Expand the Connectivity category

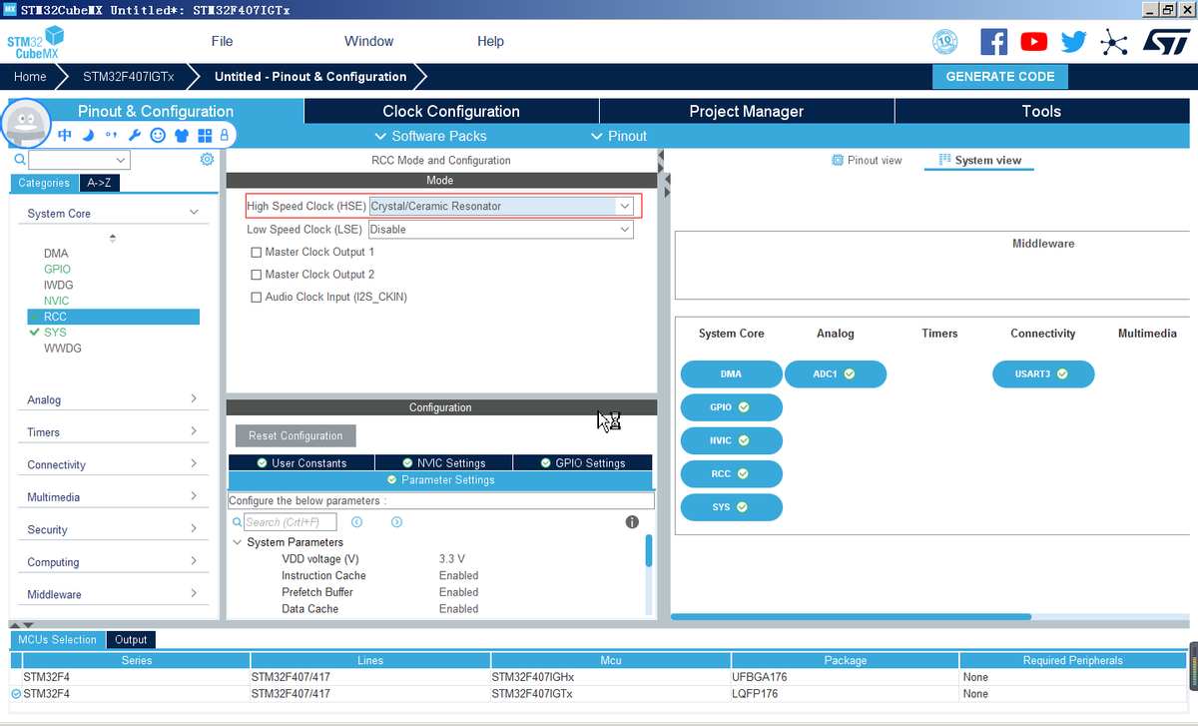[112, 464]
